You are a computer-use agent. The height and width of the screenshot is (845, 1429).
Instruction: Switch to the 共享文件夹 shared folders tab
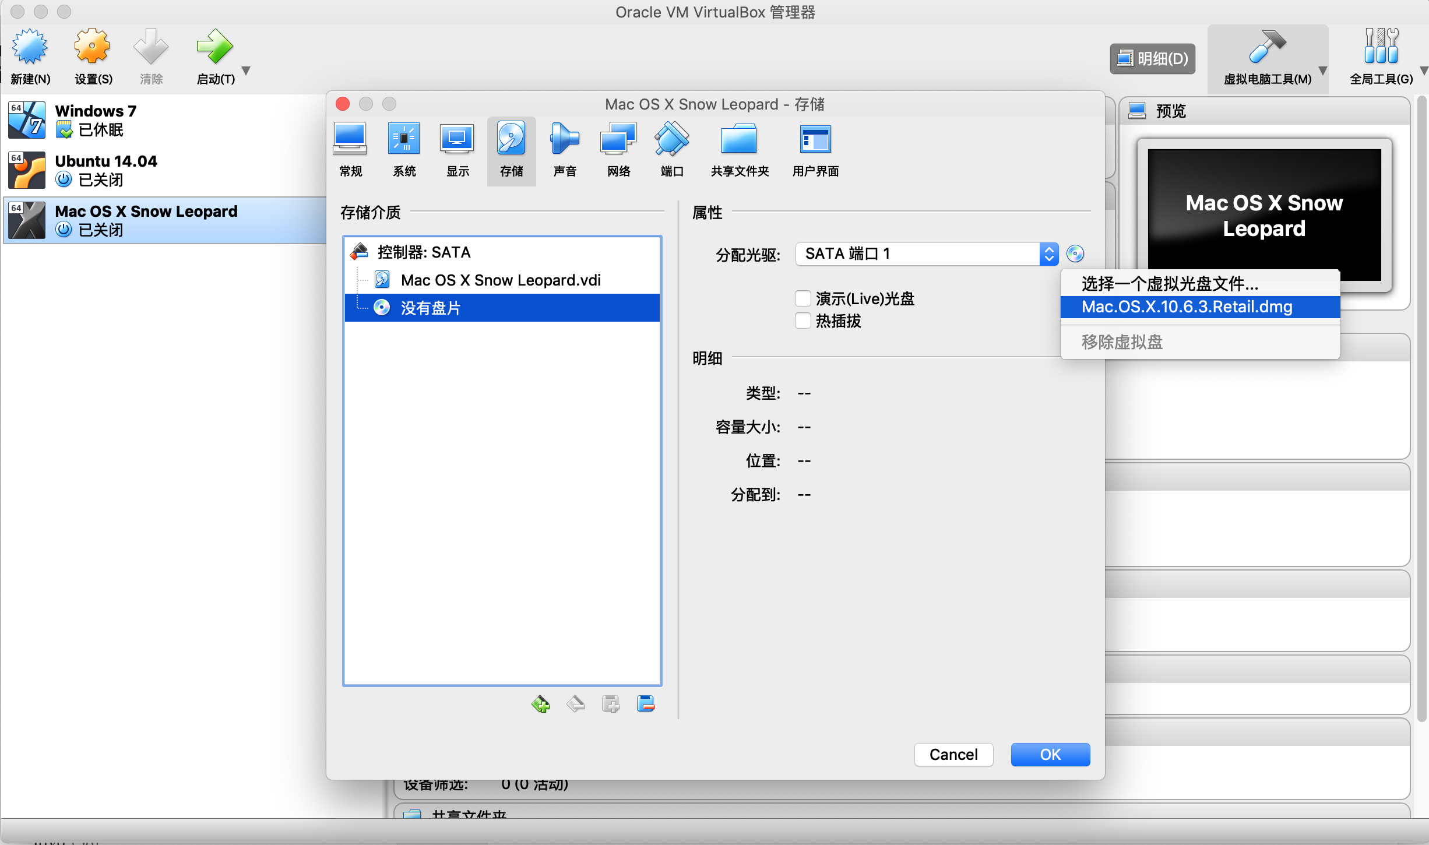740,150
